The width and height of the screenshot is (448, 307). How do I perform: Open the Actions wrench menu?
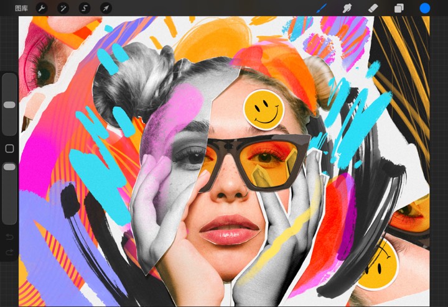coord(42,8)
